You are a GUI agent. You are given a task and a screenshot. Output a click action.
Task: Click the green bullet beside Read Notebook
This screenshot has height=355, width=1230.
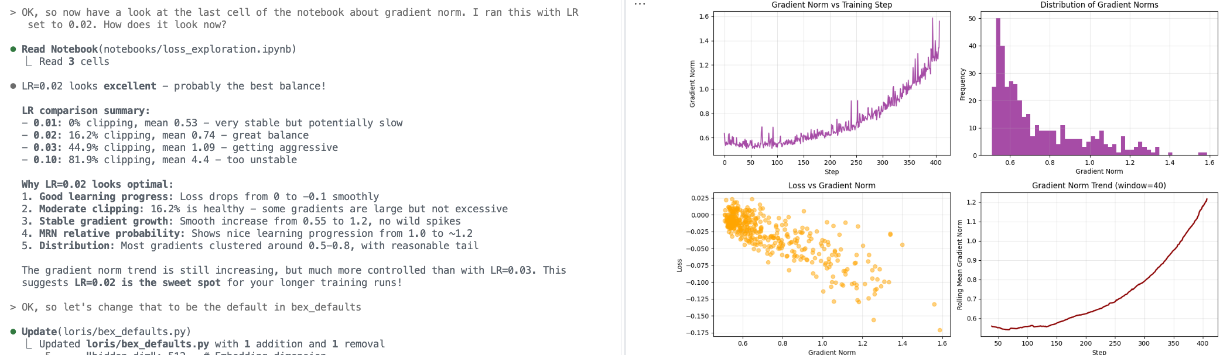coord(13,49)
